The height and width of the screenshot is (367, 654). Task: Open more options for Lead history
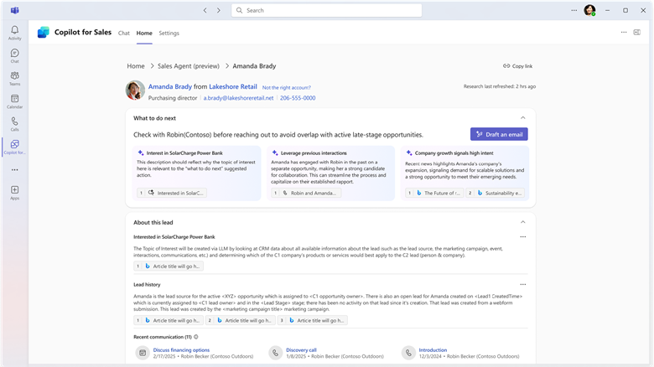click(x=523, y=285)
